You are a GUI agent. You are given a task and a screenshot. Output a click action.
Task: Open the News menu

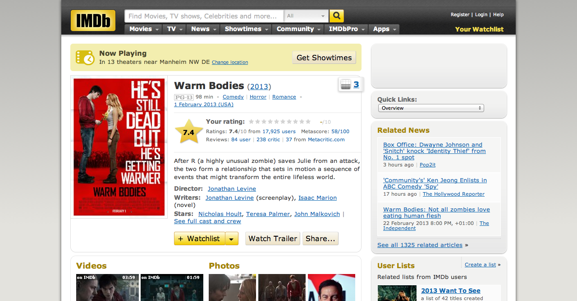click(x=203, y=29)
